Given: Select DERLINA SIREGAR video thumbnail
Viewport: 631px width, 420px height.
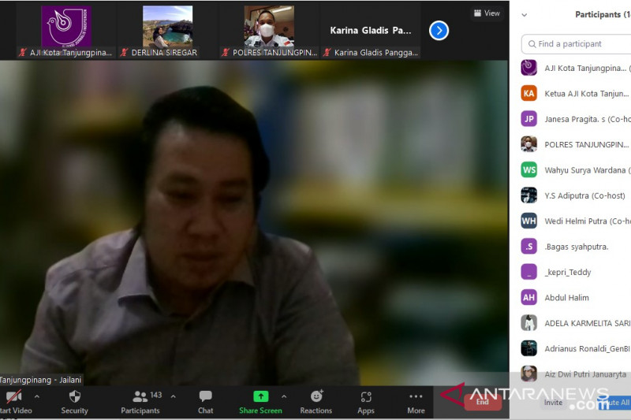Looking at the screenshot, I should [x=168, y=31].
